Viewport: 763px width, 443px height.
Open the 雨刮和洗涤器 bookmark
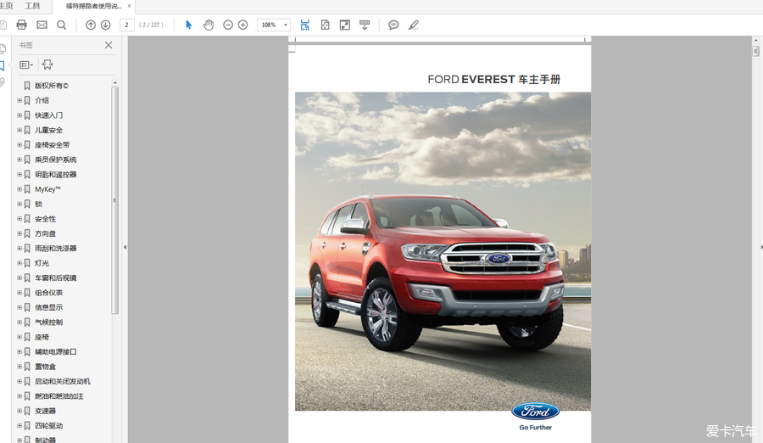pyautogui.click(x=55, y=249)
